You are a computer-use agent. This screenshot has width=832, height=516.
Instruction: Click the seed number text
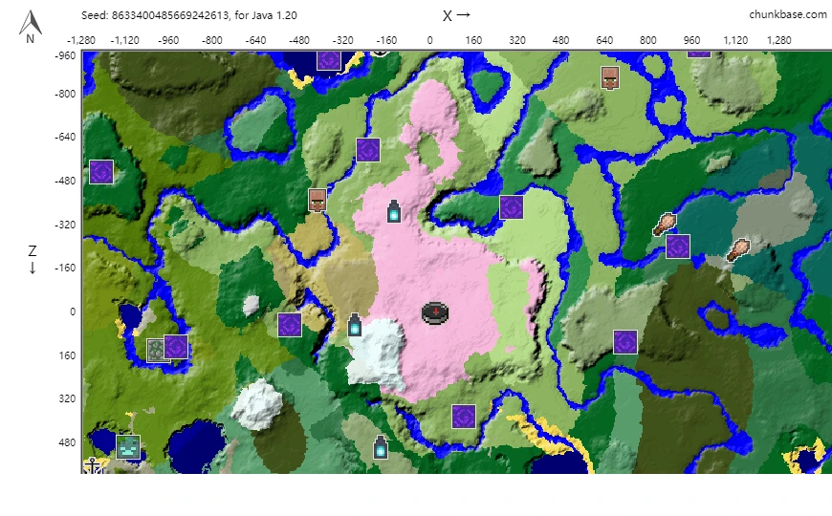coord(170,15)
